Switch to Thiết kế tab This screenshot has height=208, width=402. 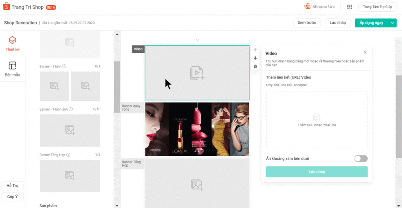(13, 44)
